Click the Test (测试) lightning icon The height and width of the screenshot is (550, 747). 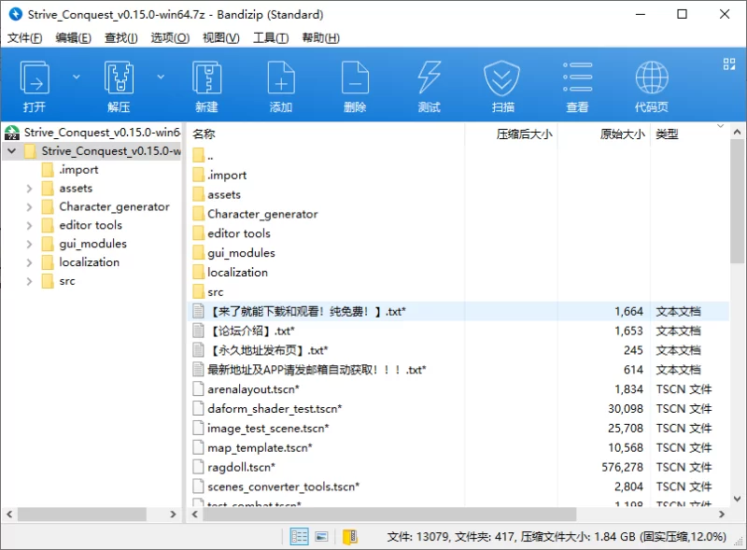429,86
